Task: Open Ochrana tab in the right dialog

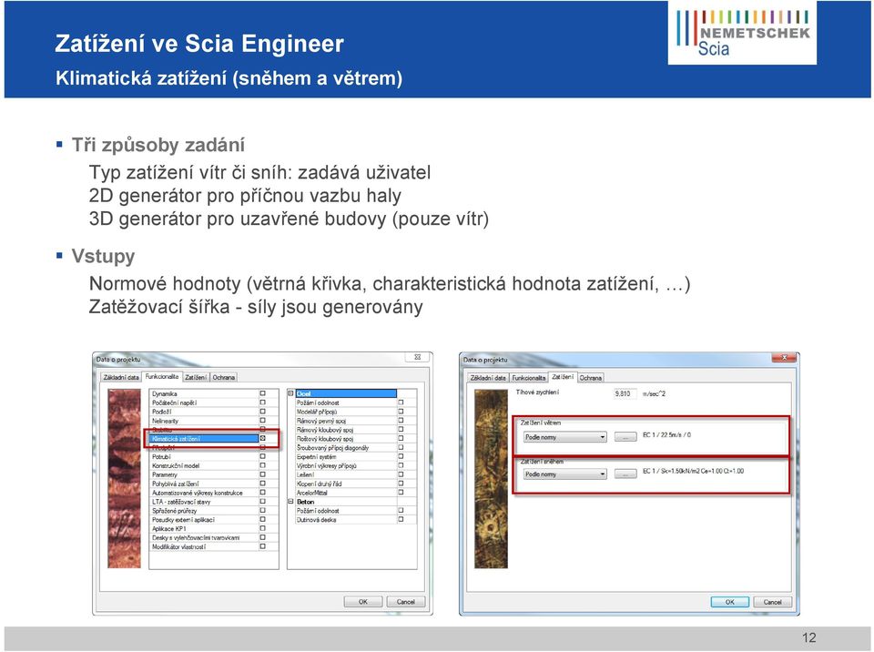Action: click(590, 378)
